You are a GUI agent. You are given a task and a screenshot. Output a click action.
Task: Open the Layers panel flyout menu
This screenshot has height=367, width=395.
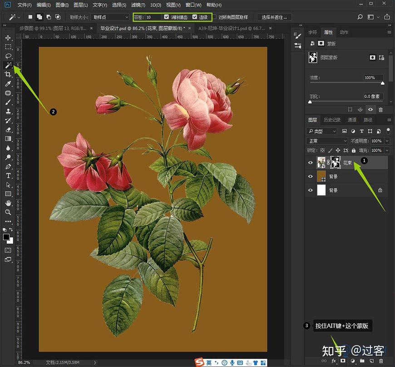[x=389, y=120]
